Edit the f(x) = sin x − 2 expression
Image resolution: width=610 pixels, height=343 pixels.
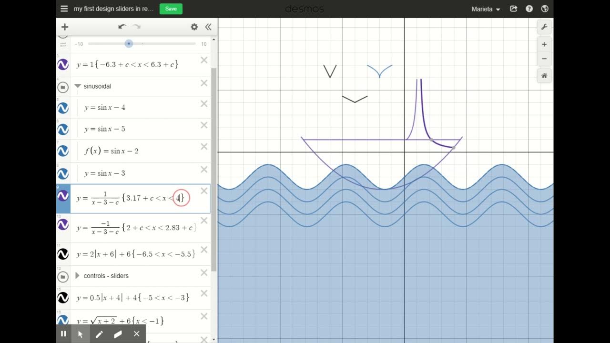pos(112,151)
